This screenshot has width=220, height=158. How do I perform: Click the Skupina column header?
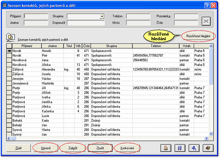click(111, 46)
